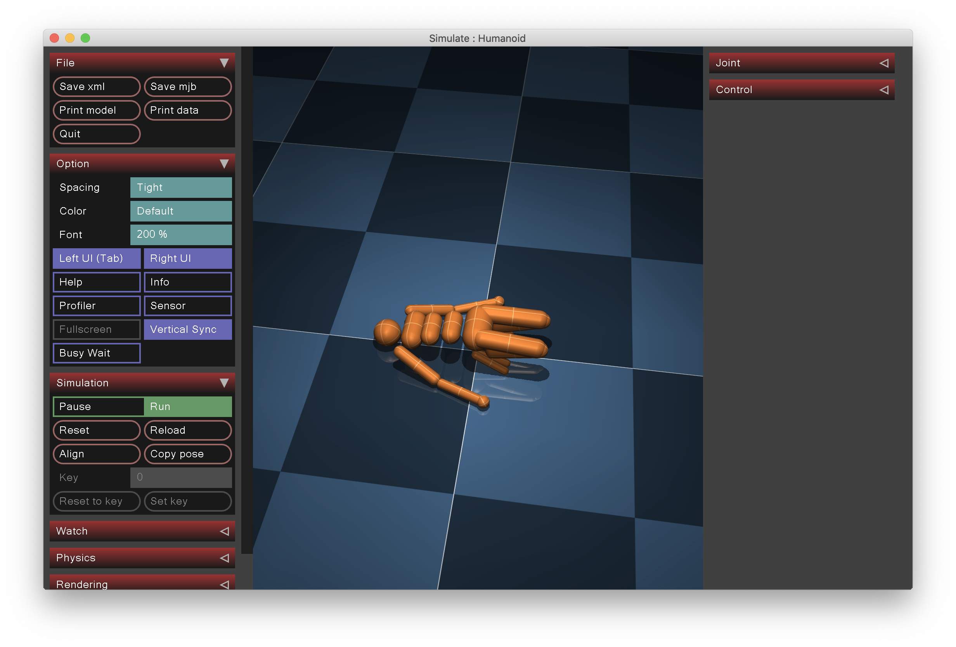Click the orange humanoid head
This screenshot has height=647, width=956.
tap(387, 332)
